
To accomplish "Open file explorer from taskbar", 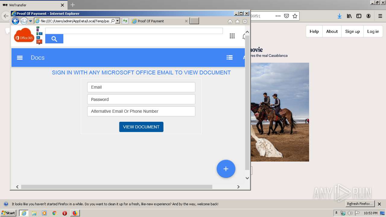I will pyautogui.click(x=34, y=213).
